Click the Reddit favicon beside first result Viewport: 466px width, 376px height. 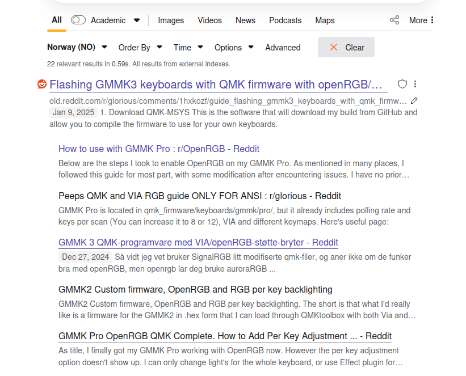pyautogui.click(x=42, y=85)
